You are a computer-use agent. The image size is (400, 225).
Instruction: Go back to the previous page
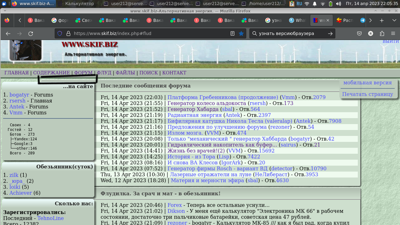coord(8,34)
